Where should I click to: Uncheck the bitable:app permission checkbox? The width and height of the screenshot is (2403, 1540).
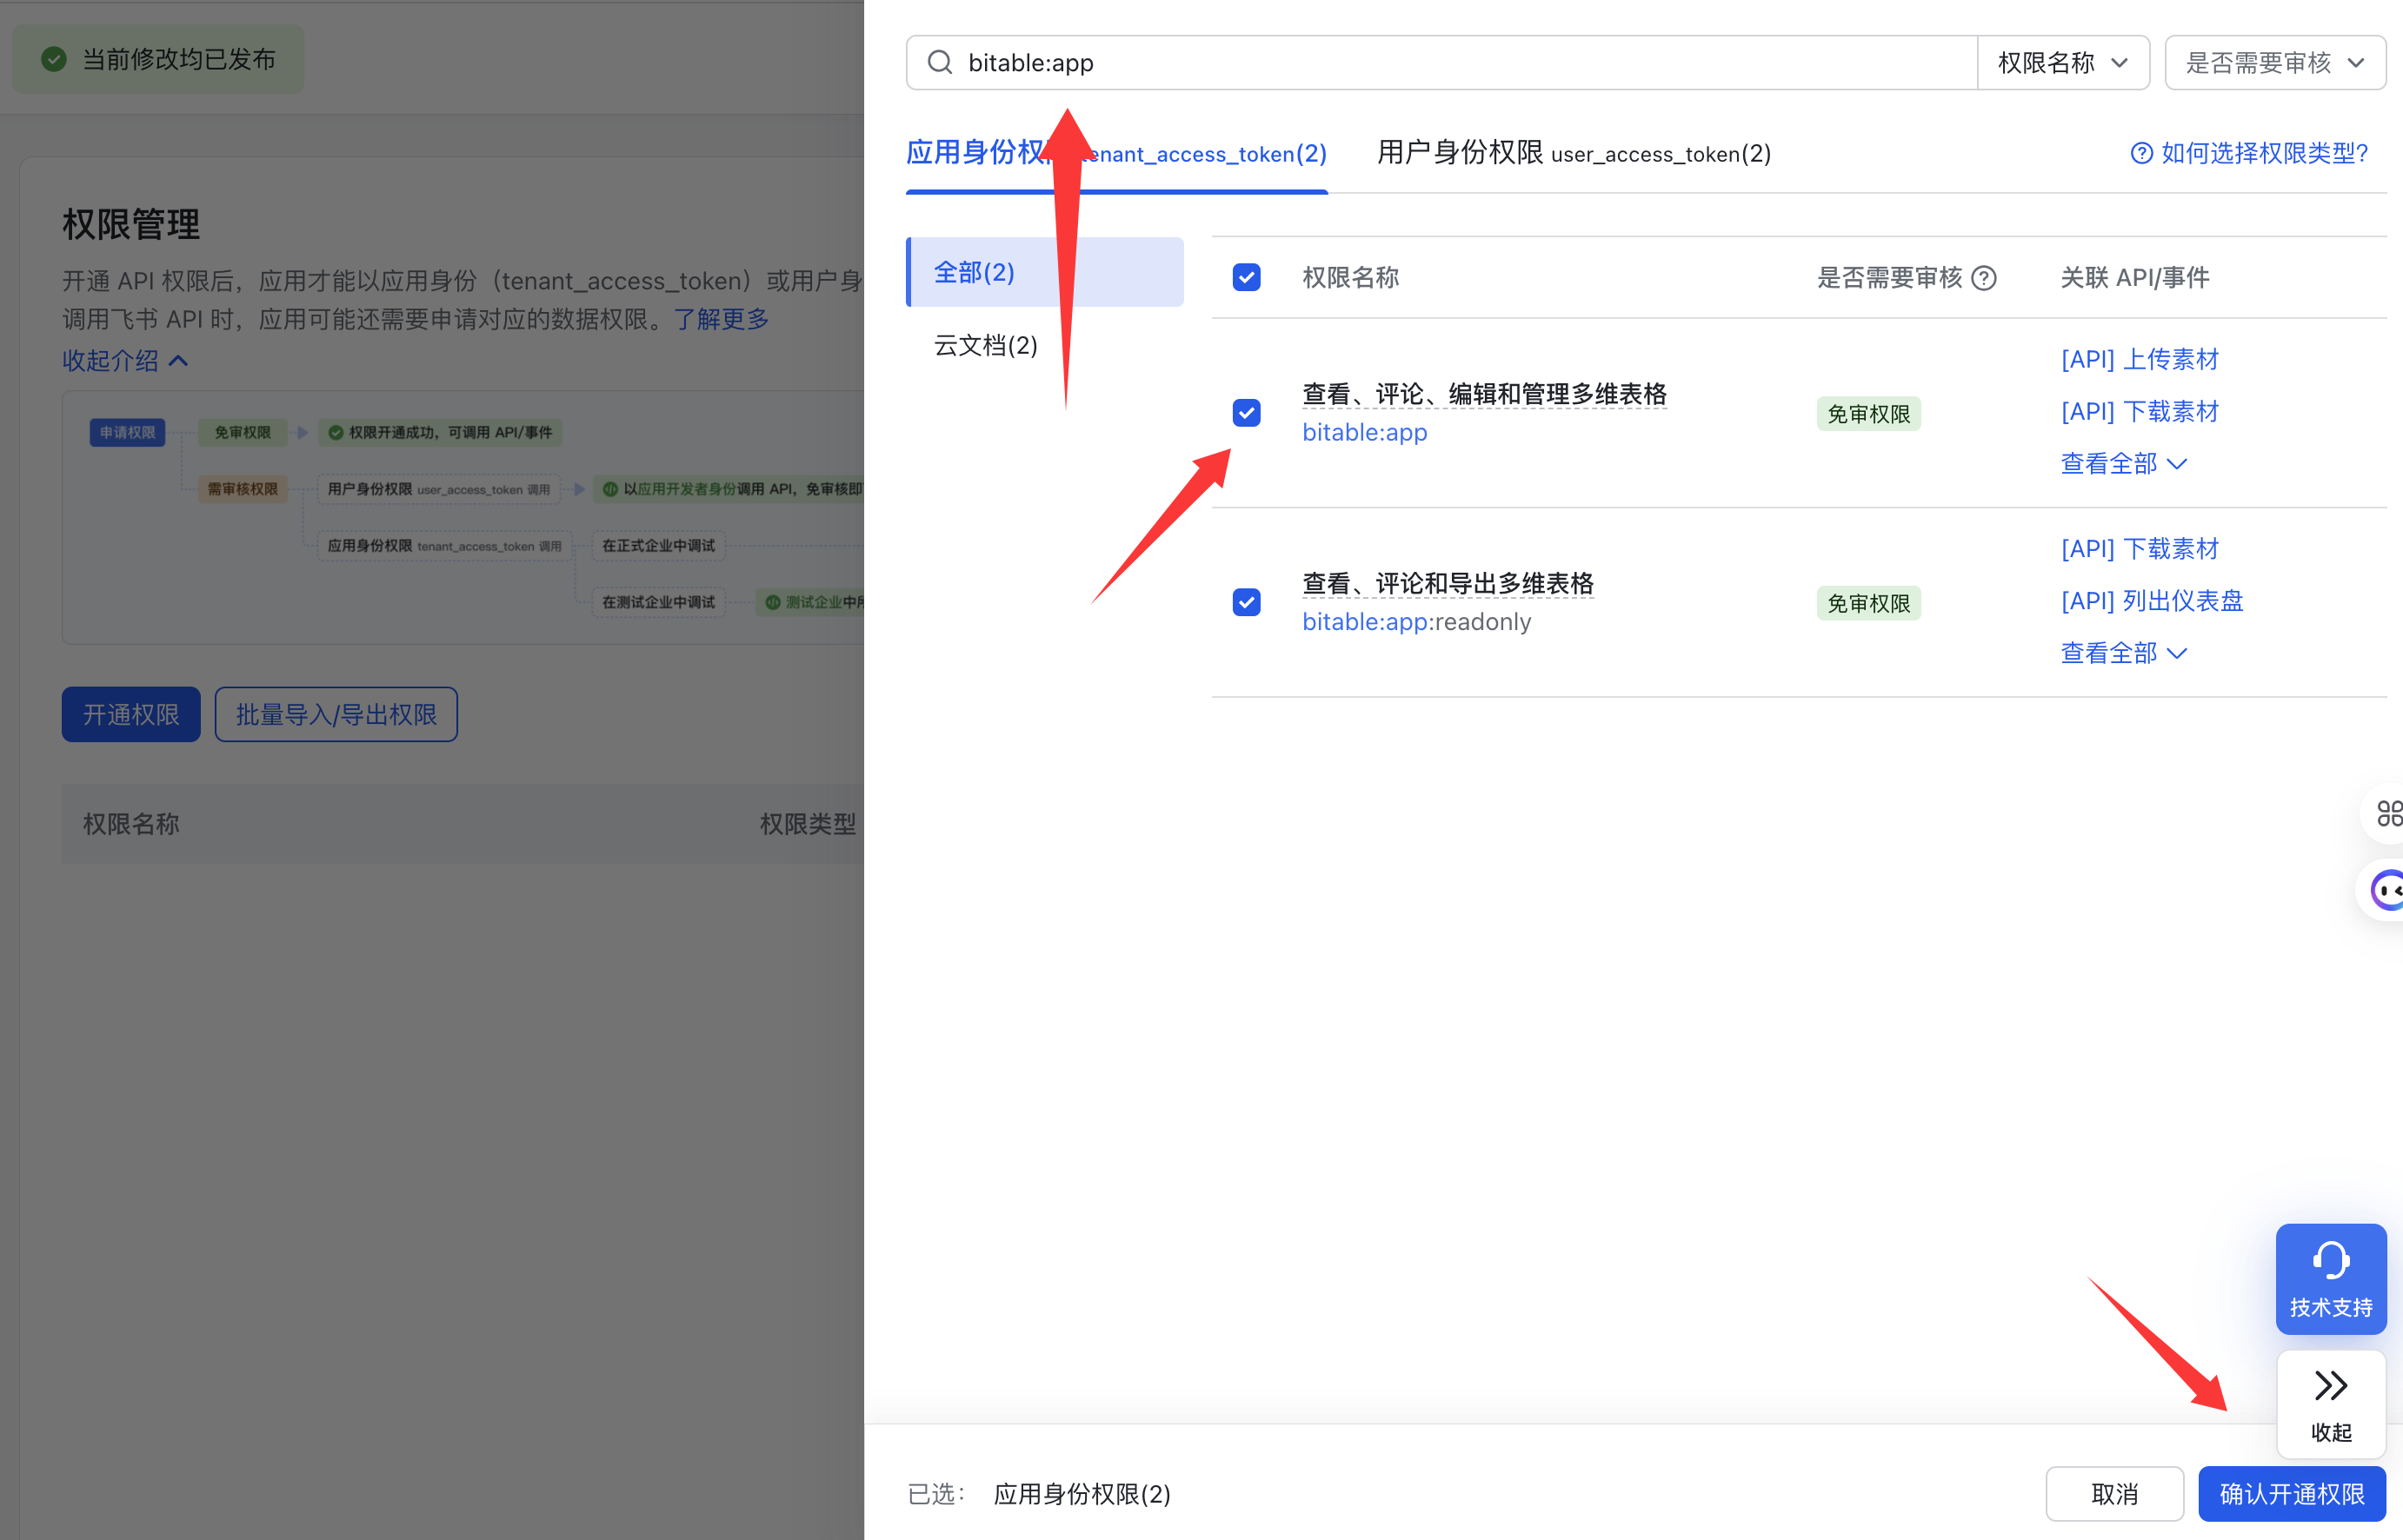(x=1246, y=413)
